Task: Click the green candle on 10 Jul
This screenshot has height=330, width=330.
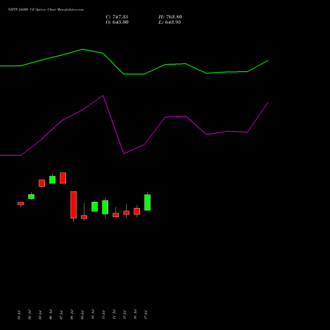Action: point(94,207)
